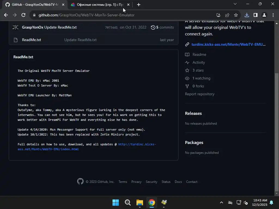Open Chrome three-dot menu
Image resolution: width=279 pixels, height=209 pixels.
(273, 15)
